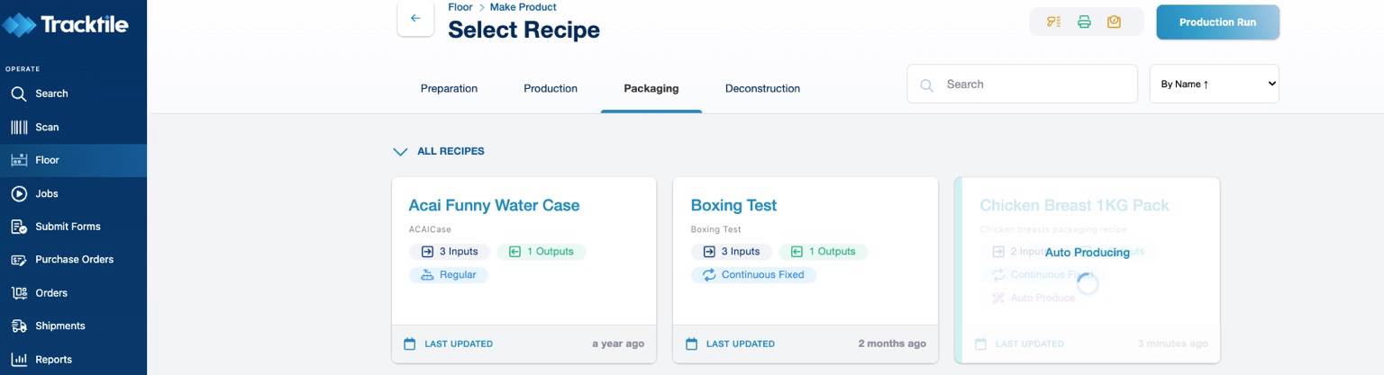Screen dimensions: 1384x375
Task: Open Shipments from the sidebar
Action: [59, 326]
